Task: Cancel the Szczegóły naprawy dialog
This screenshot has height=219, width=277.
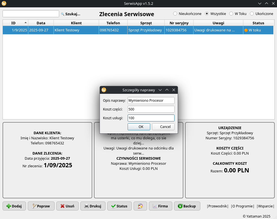Action: (x=163, y=127)
